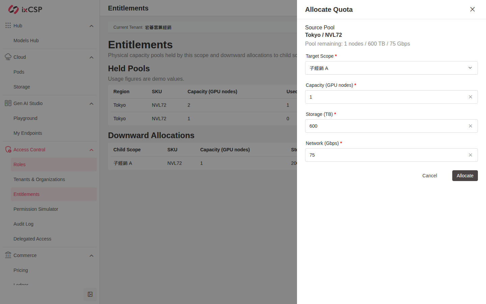Open Pricing under Commerce

click(54, 270)
